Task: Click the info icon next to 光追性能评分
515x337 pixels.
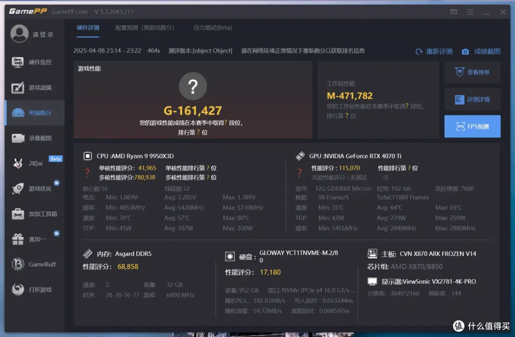Action: pos(386,177)
